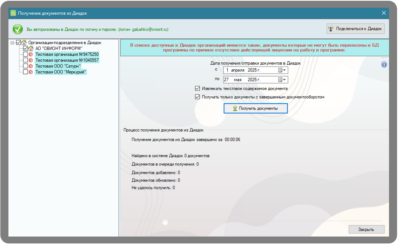Click prohibited icon for ООО "Сатурн"
Viewport: 399px width, 245px height.
(31, 66)
